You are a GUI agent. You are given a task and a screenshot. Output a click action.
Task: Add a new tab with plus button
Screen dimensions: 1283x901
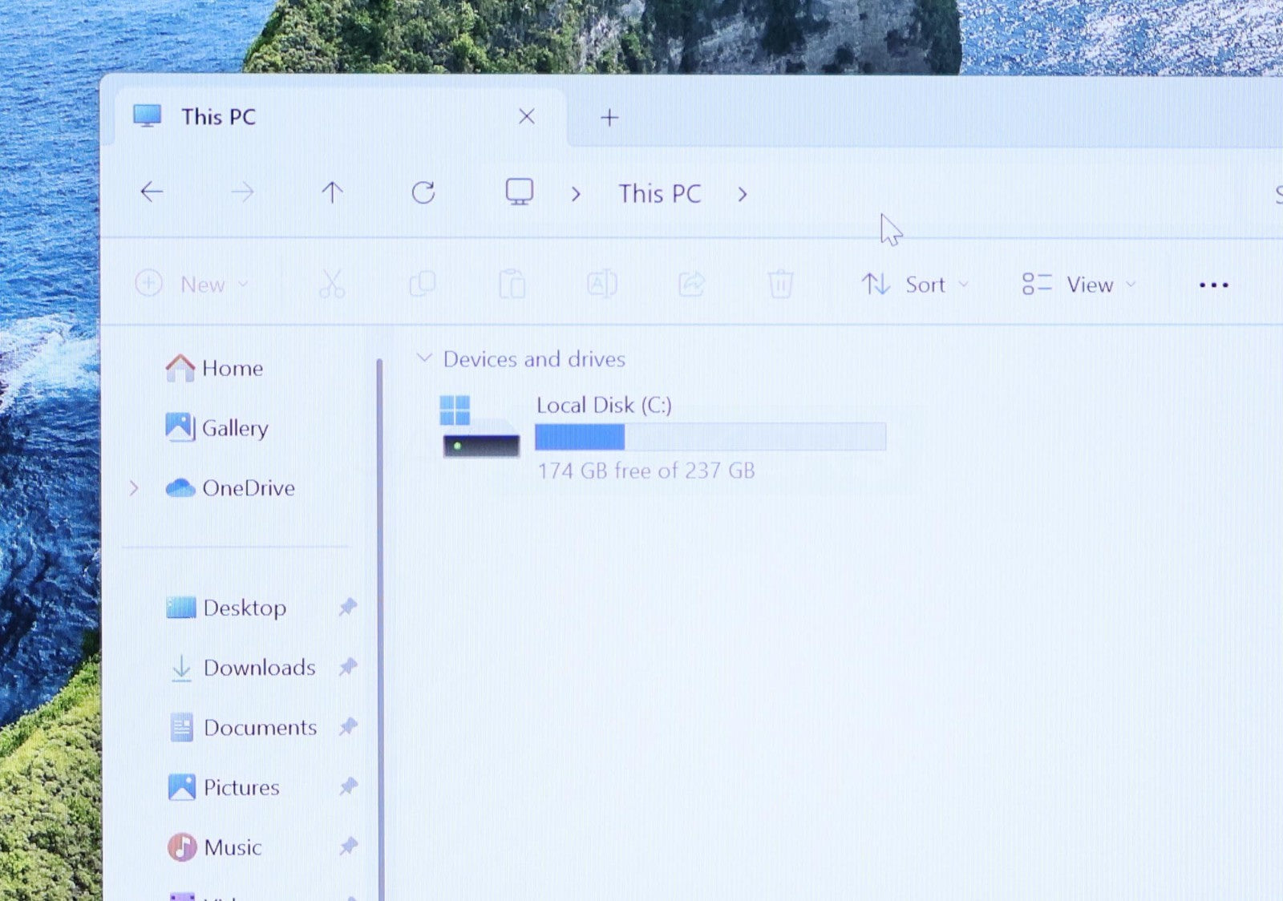tap(609, 118)
